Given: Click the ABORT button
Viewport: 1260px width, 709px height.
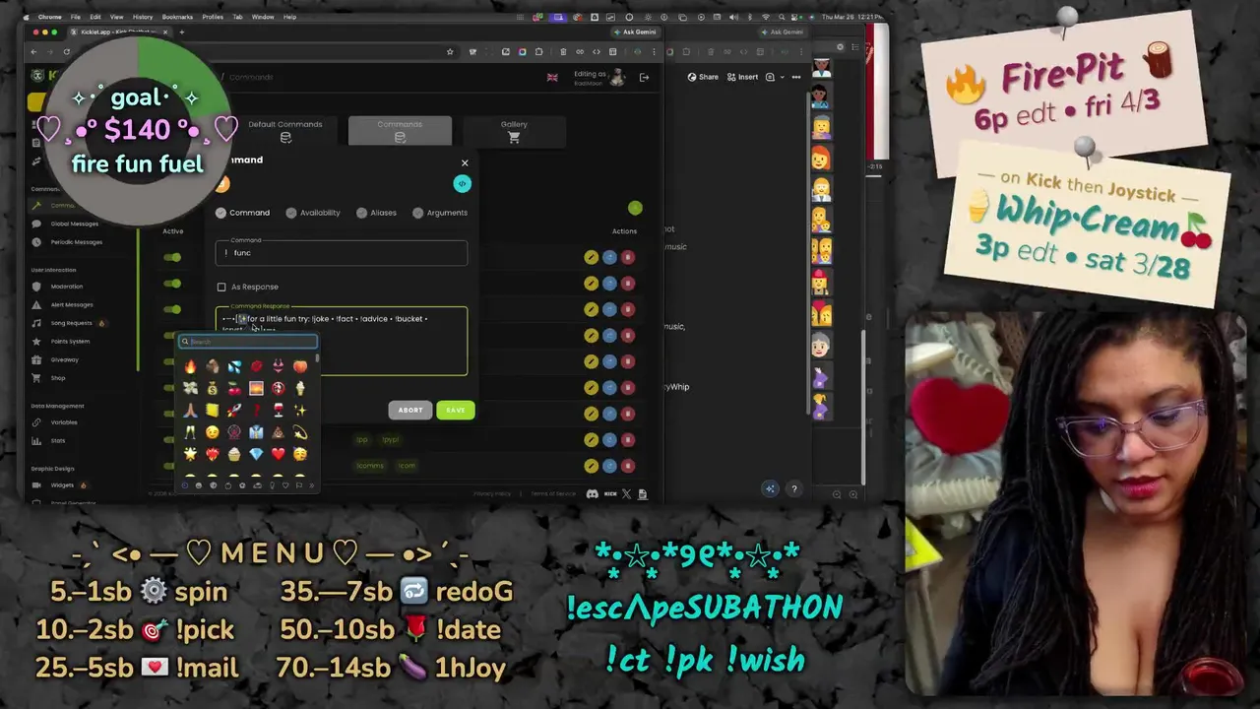Looking at the screenshot, I should (x=410, y=410).
